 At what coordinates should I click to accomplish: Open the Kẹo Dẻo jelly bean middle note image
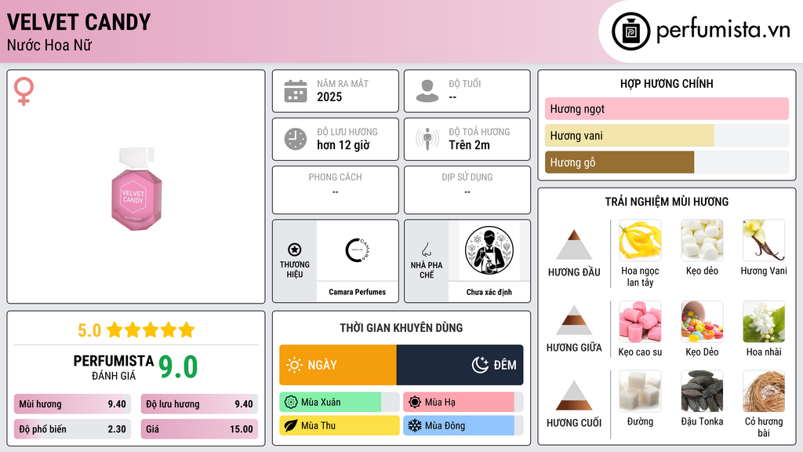coord(702,322)
